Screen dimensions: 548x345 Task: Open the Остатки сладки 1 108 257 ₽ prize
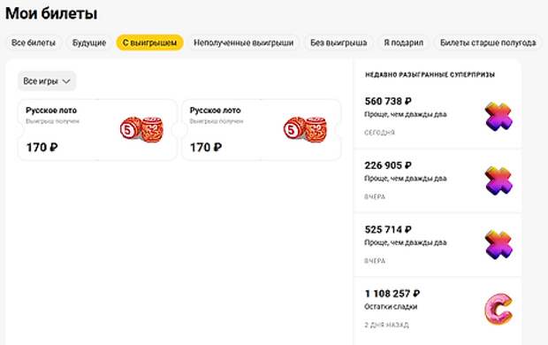pyautogui.click(x=438, y=310)
